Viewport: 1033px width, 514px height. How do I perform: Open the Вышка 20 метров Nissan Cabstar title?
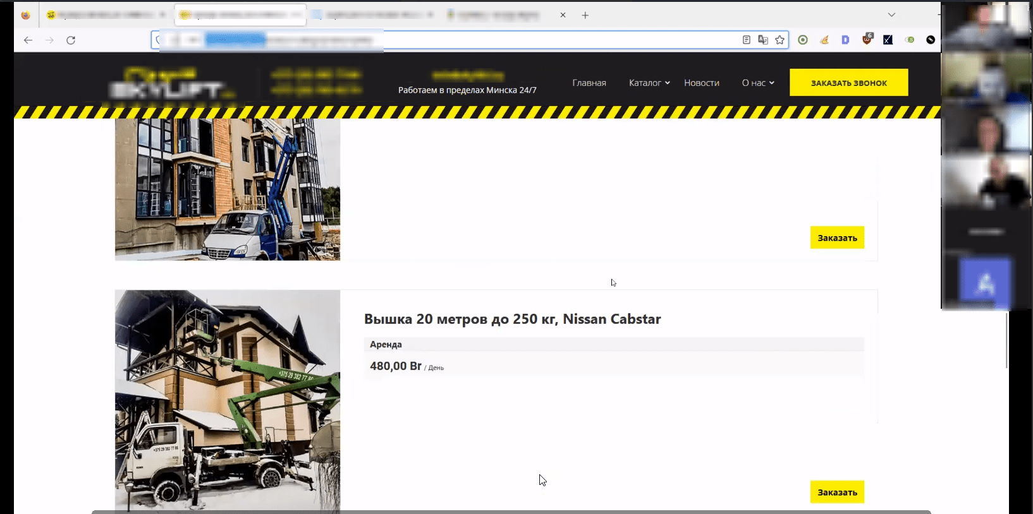[513, 319]
